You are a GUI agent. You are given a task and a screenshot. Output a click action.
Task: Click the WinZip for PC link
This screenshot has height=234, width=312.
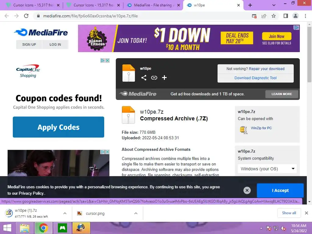tap(261, 128)
